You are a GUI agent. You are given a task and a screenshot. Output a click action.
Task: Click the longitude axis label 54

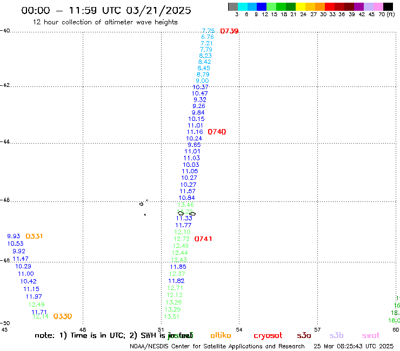[x=239, y=330]
